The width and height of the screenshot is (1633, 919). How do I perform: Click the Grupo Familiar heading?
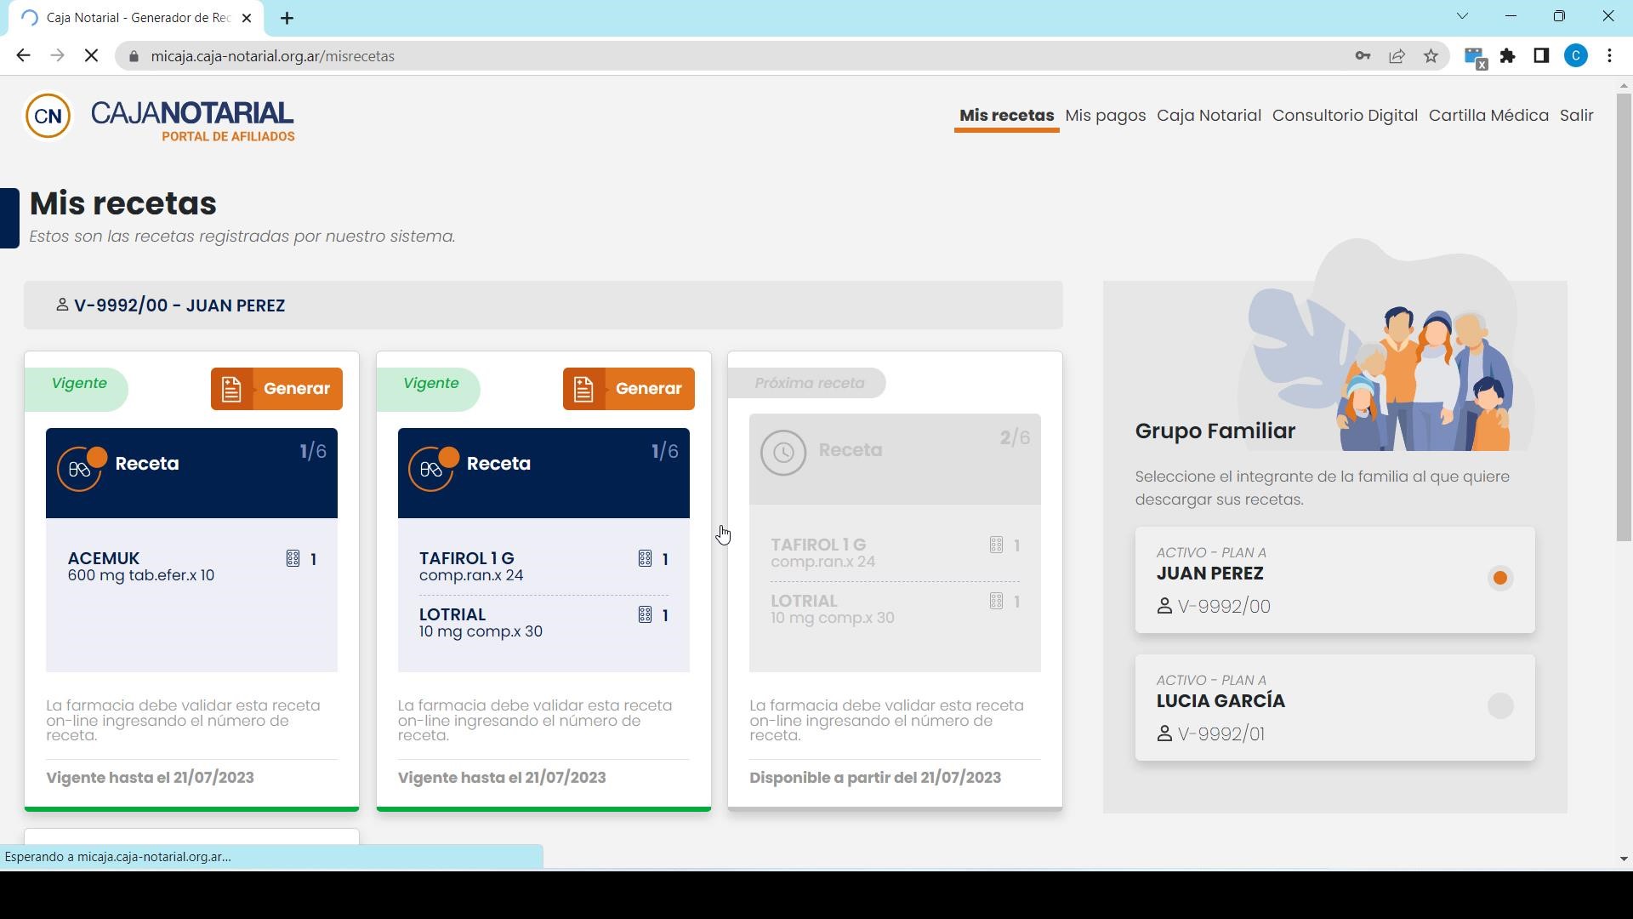coord(1215,431)
